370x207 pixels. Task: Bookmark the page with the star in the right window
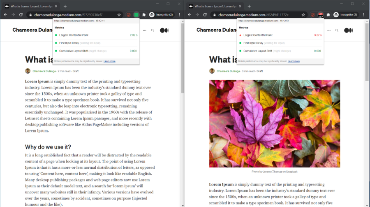(x=303, y=15)
